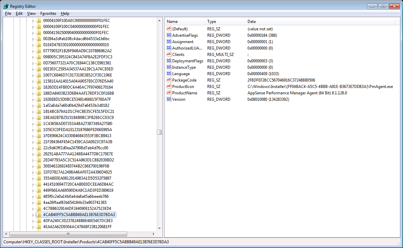This screenshot has width=403, height=248.
Task: Click folder icon of key 1007C6B46D7C017319E3B52CF3EC196E
Action: coord(39,75)
